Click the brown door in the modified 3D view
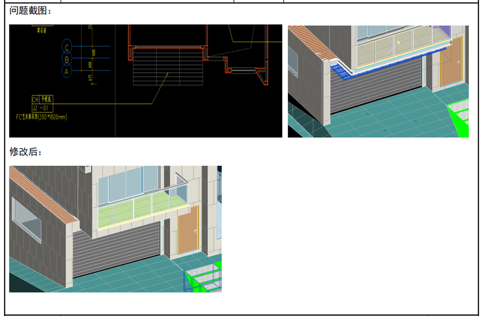This screenshot has height=316, width=480. [188, 229]
